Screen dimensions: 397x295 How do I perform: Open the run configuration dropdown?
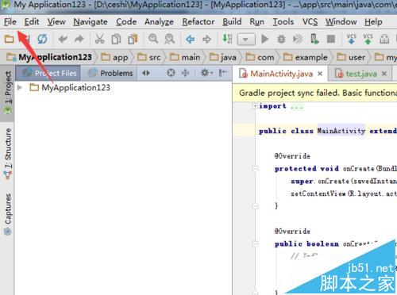(x=246, y=40)
